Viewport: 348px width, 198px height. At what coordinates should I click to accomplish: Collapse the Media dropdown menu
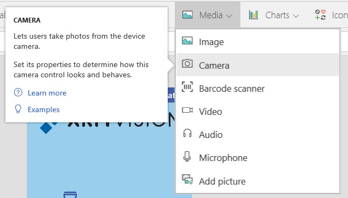pyautogui.click(x=207, y=15)
